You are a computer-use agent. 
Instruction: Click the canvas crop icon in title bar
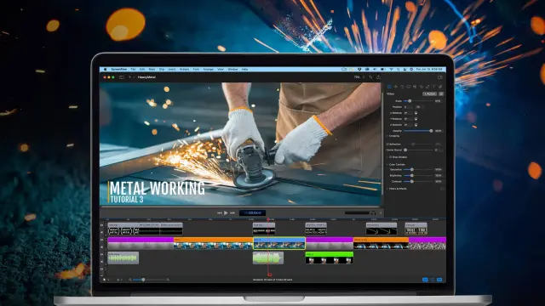[370, 77]
